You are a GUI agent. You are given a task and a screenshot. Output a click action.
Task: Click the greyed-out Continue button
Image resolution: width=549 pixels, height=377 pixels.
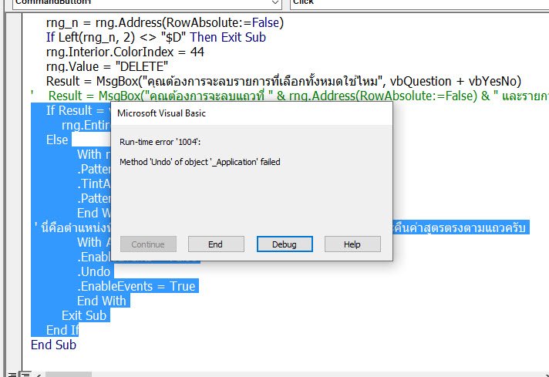point(149,244)
